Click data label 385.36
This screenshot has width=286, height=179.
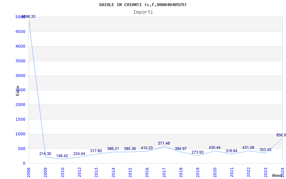(130, 149)
